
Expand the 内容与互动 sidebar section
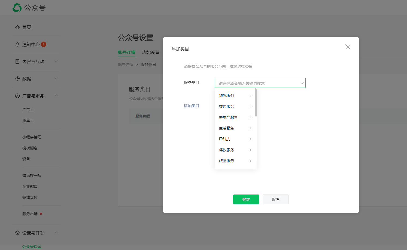(x=56, y=61)
